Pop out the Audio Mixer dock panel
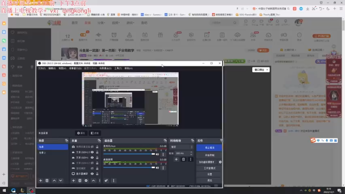 pos(165,141)
